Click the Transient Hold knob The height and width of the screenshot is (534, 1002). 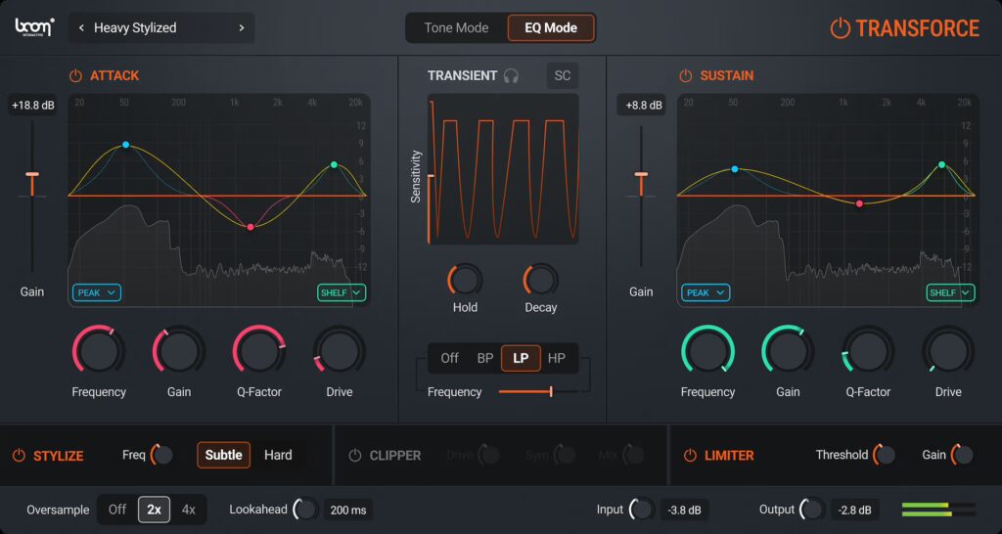coord(465,280)
